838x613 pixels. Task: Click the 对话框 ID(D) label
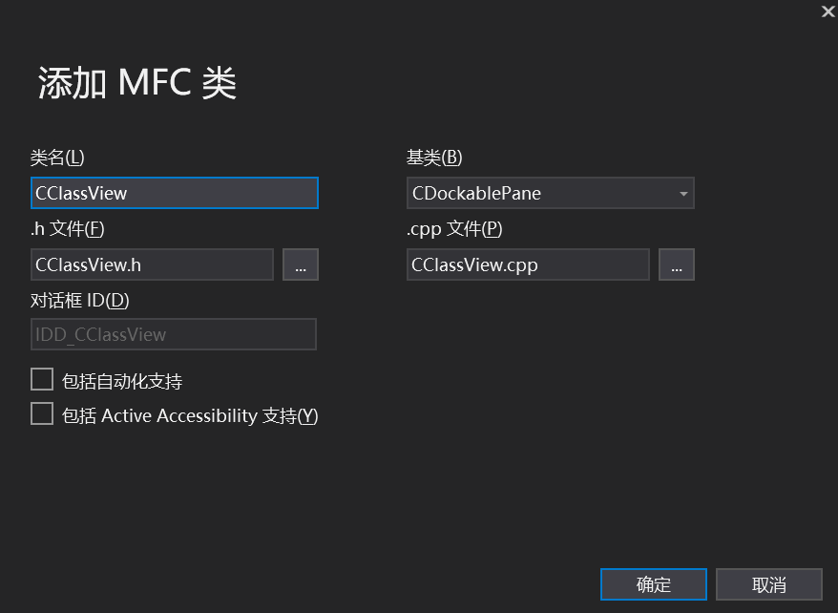point(73,301)
